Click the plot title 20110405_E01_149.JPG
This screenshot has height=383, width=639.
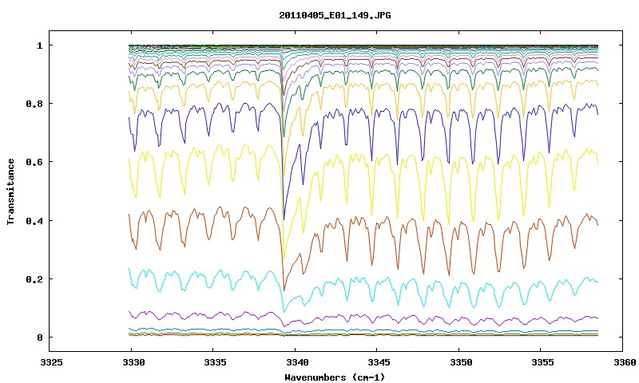(335, 15)
